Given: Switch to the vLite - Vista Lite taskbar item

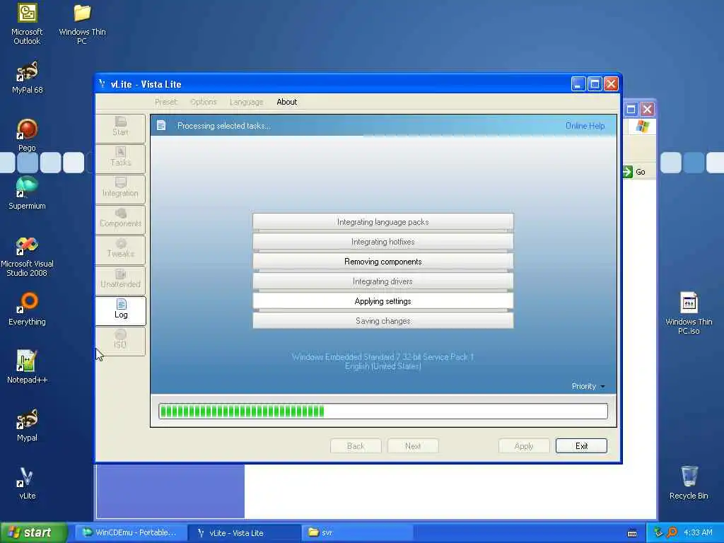Looking at the screenshot, I should (244, 533).
